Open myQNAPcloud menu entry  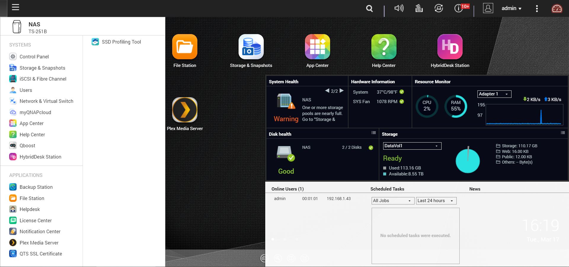tap(30, 112)
